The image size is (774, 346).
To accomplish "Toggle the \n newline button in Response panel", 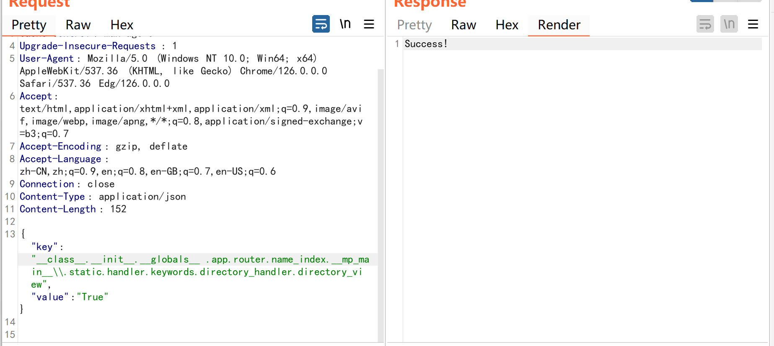I will 729,24.
